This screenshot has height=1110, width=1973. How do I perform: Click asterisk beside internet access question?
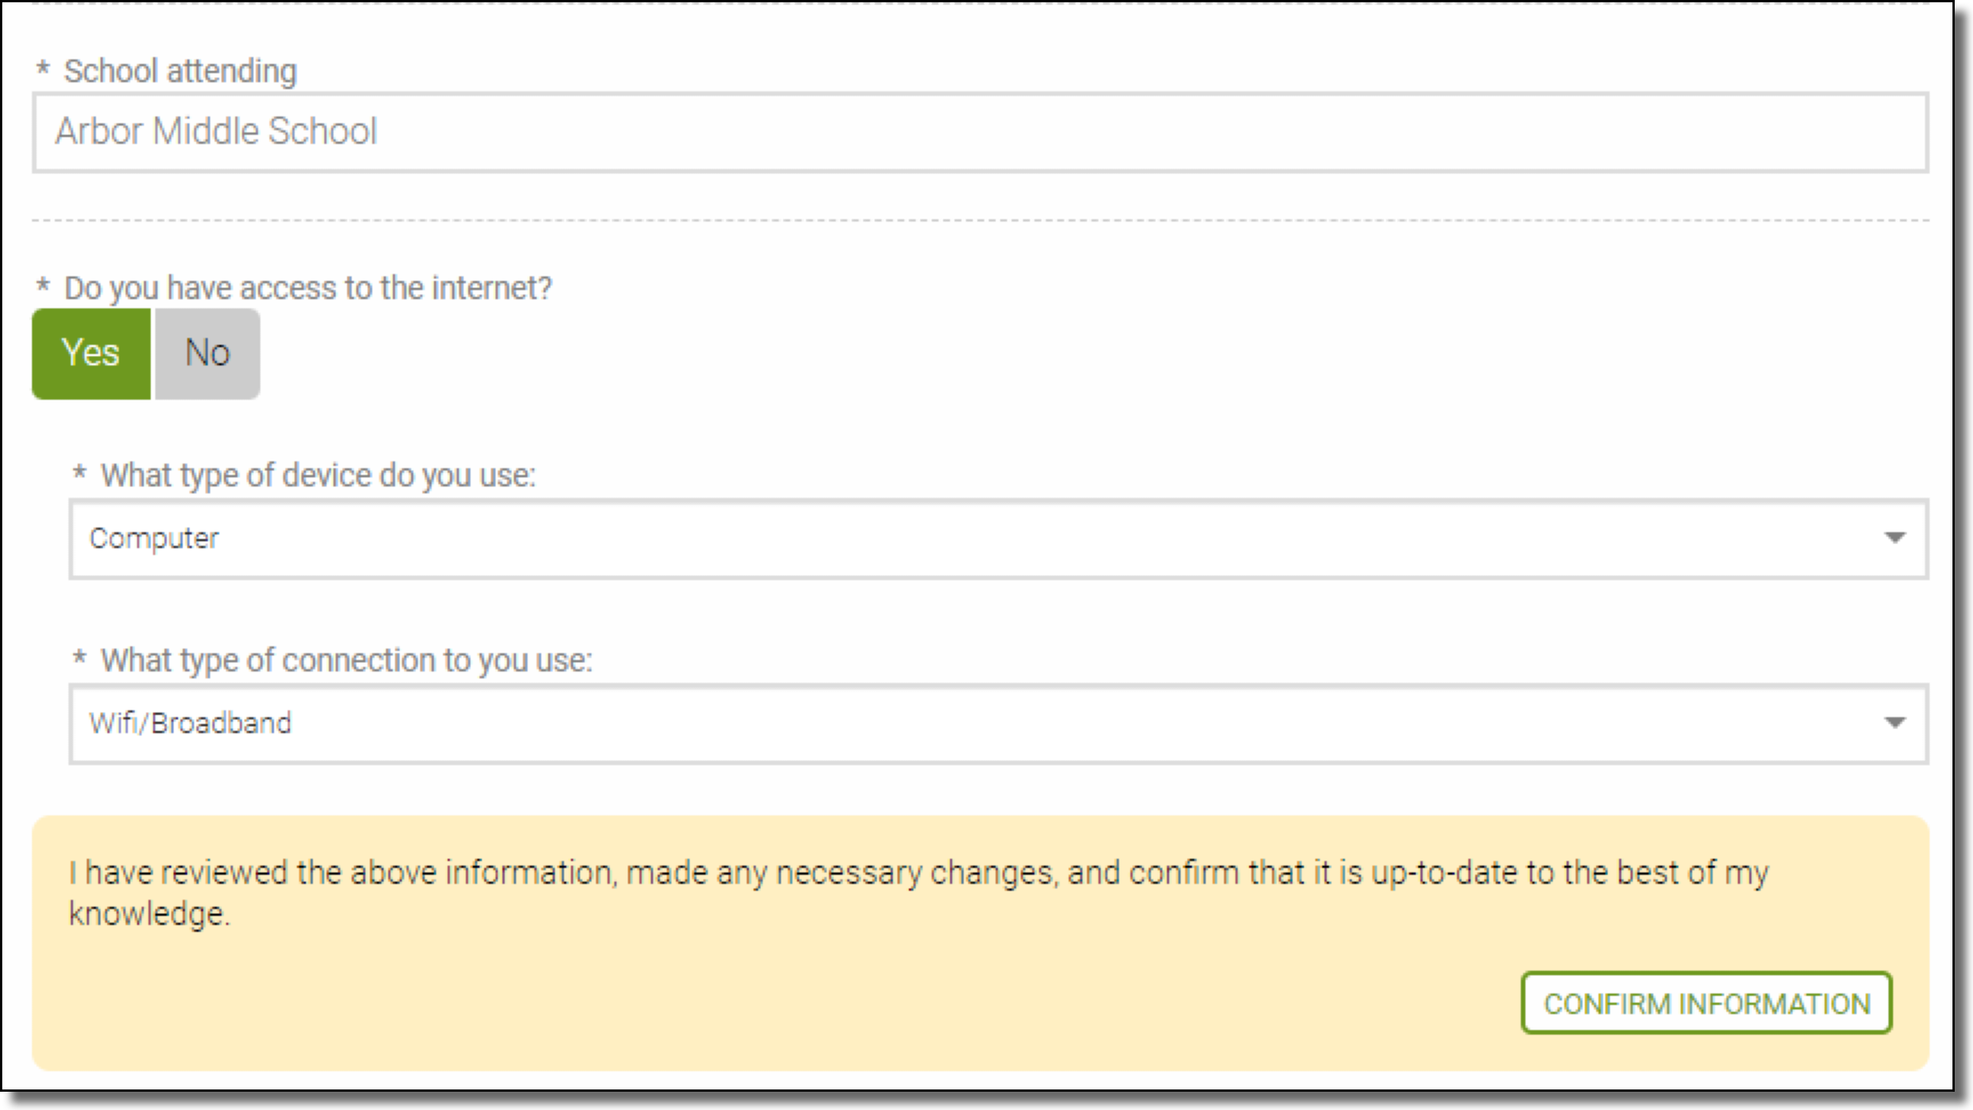[43, 285]
